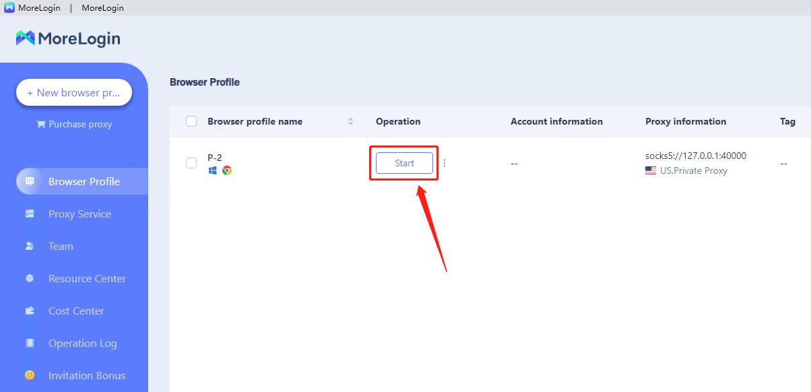Click the Proxy information column header
The height and width of the screenshot is (392, 811).
point(686,121)
